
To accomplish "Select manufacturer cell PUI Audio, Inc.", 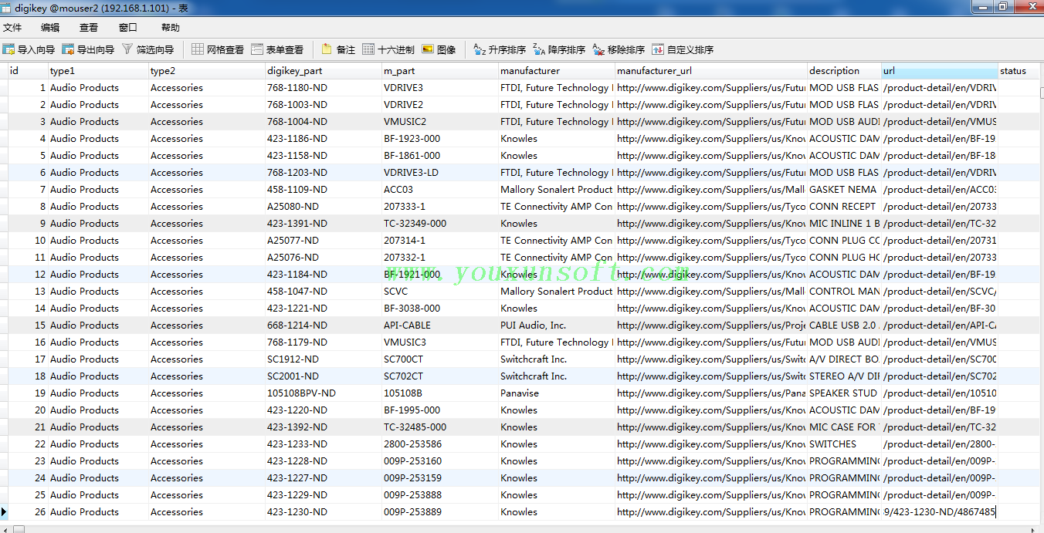I will pyautogui.click(x=557, y=325).
